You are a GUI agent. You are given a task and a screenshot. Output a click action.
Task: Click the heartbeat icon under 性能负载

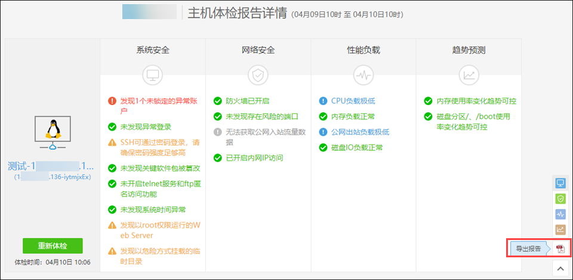(x=363, y=75)
